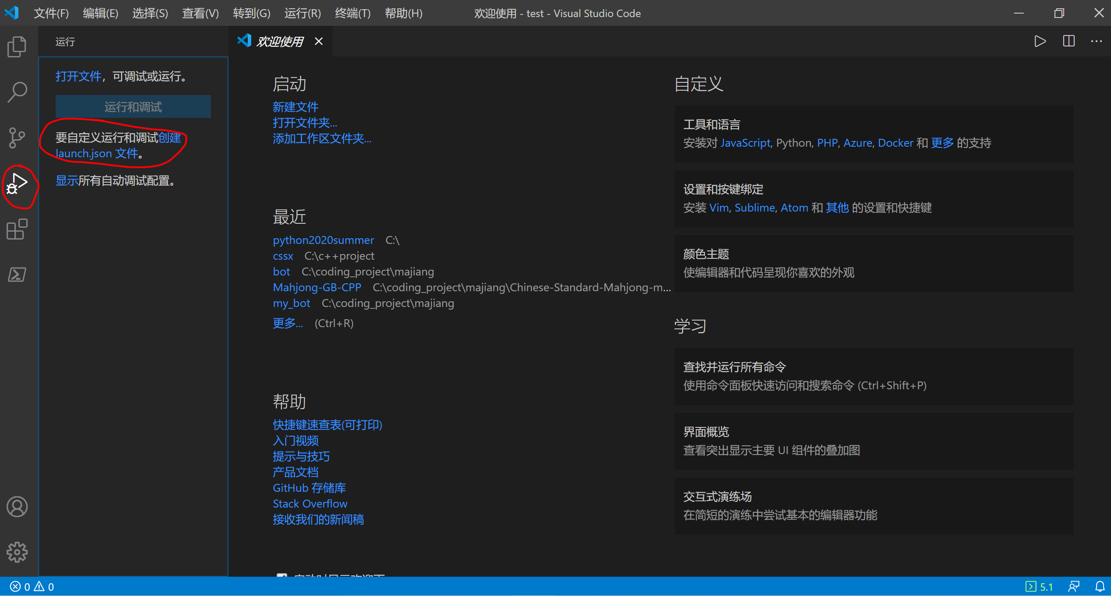Click the 新建文件 link
This screenshot has width=1111, height=596.
[296, 106]
